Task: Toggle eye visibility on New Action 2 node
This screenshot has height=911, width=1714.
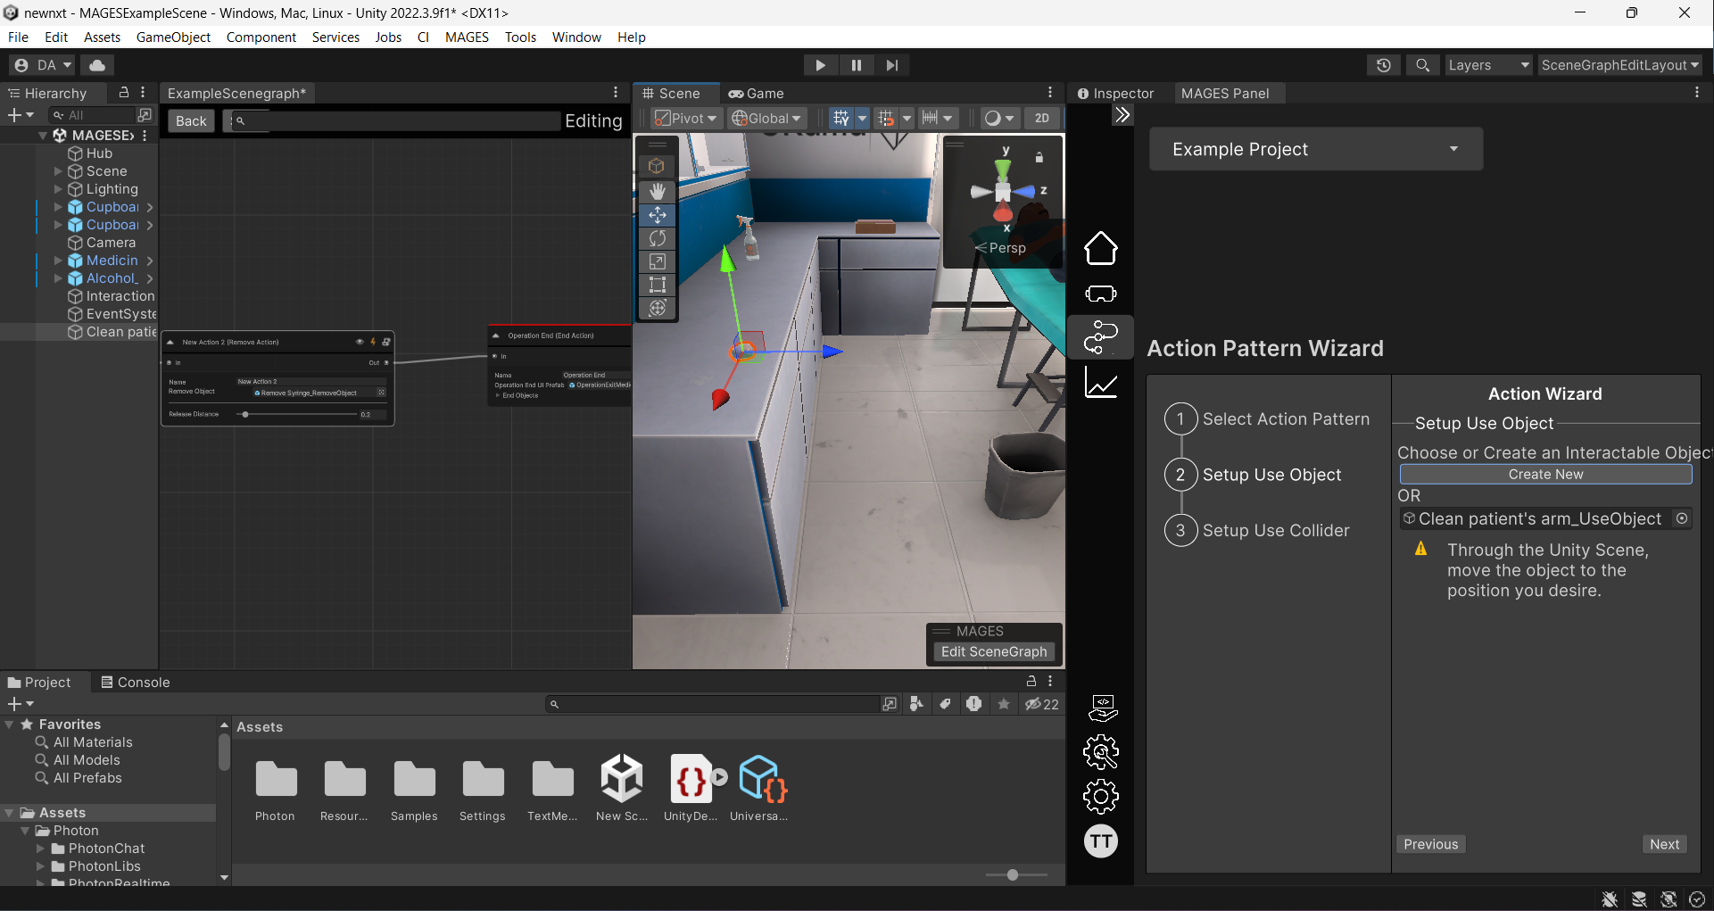Action: click(x=360, y=342)
